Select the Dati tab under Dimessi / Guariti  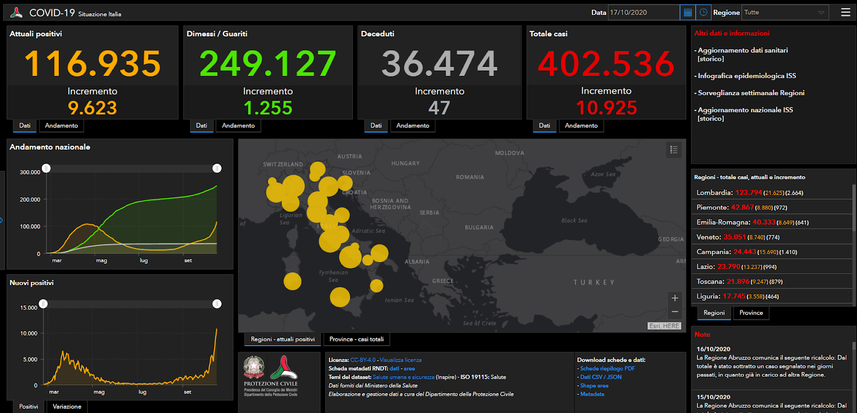(x=201, y=126)
